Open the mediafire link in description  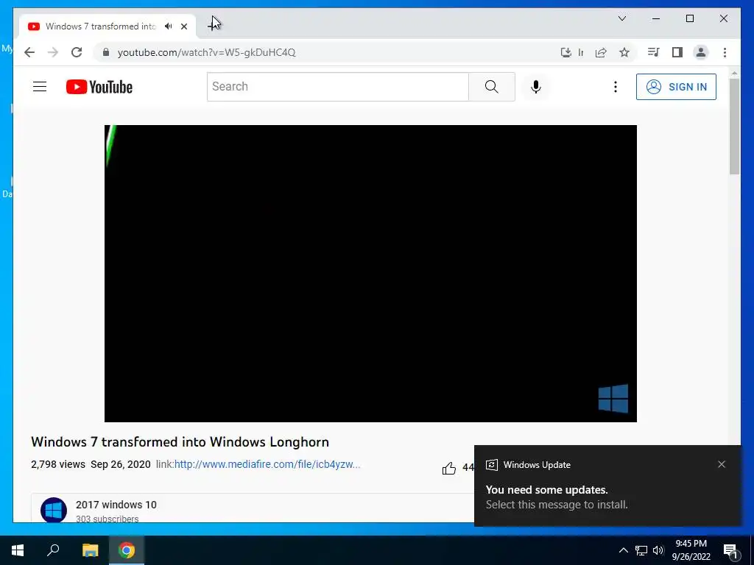click(x=267, y=465)
